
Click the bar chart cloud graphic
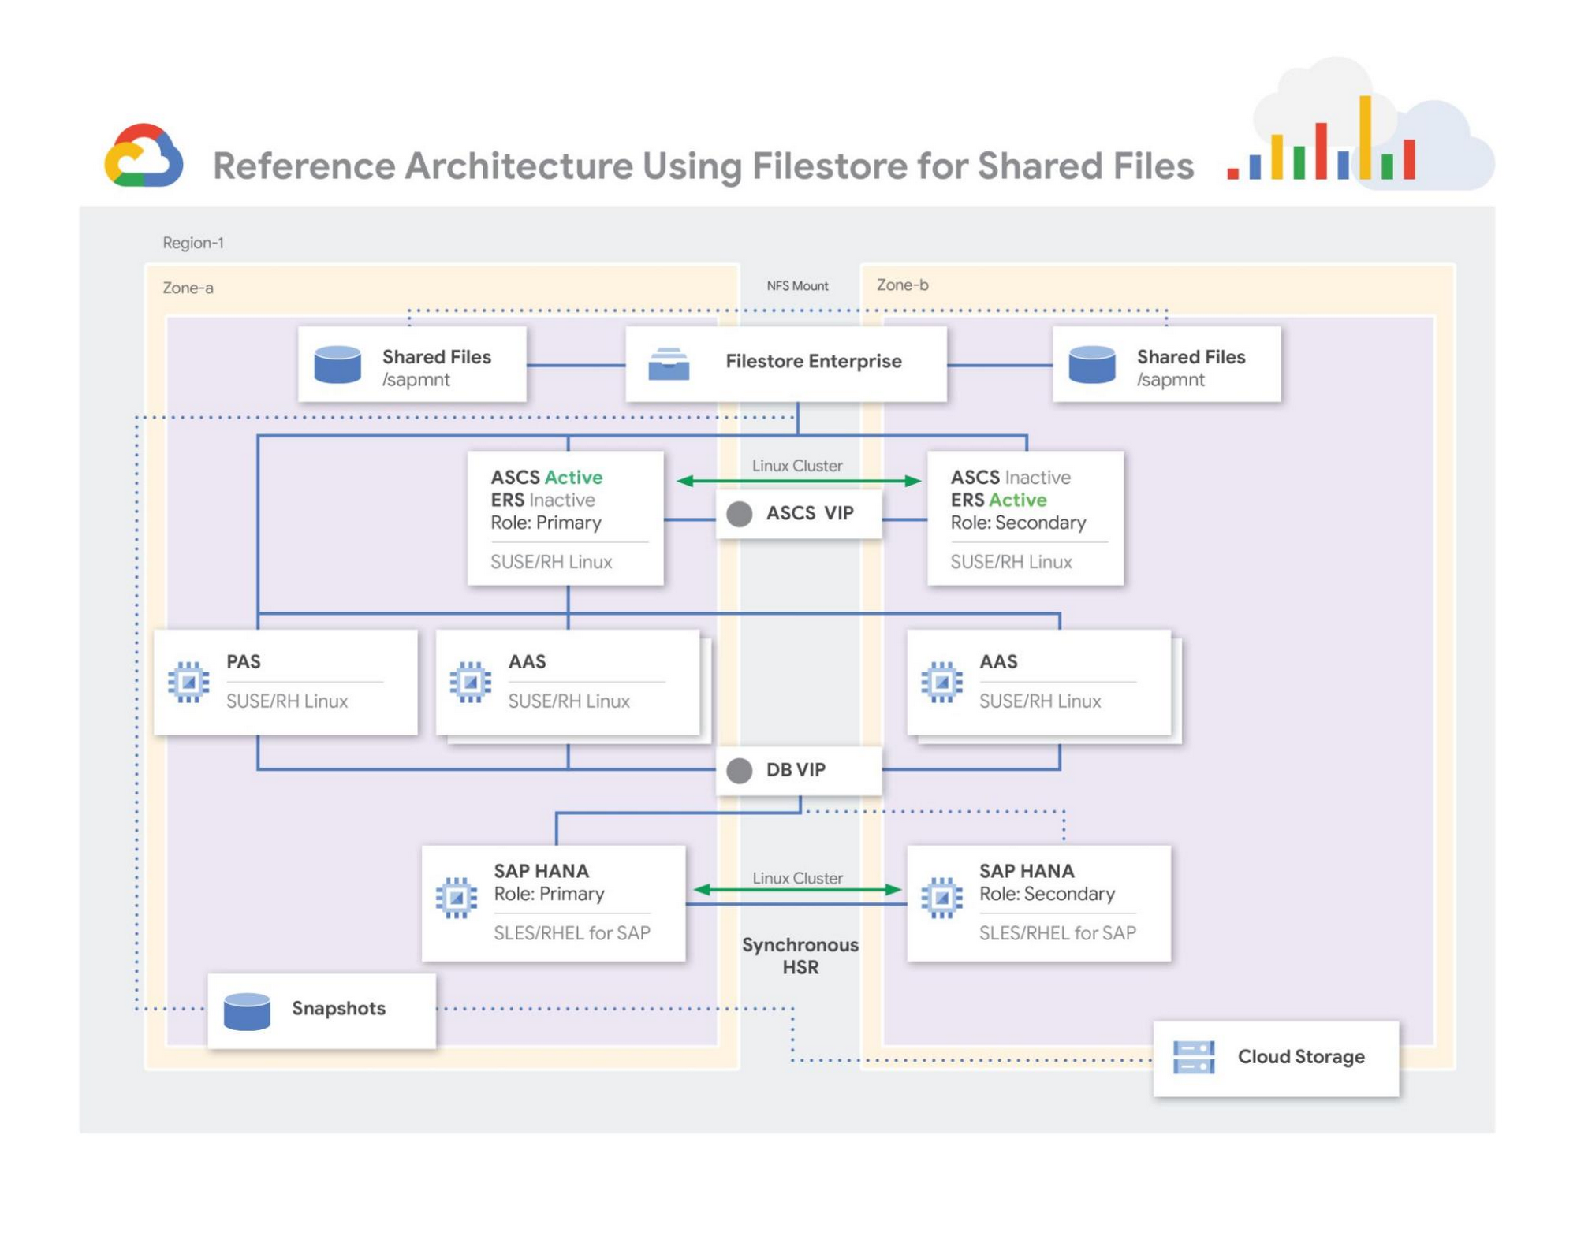[1361, 125]
